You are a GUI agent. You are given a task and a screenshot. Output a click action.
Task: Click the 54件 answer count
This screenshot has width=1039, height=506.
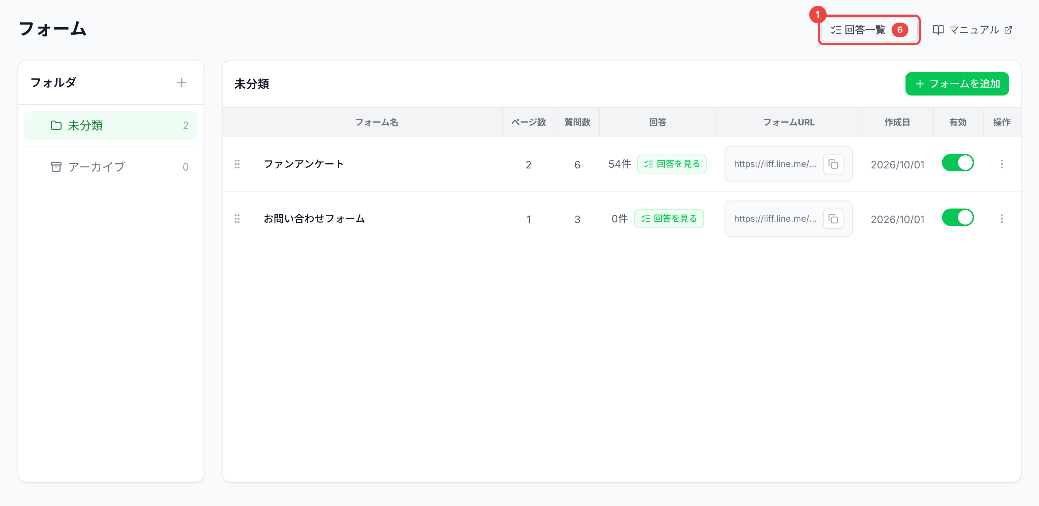619,164
